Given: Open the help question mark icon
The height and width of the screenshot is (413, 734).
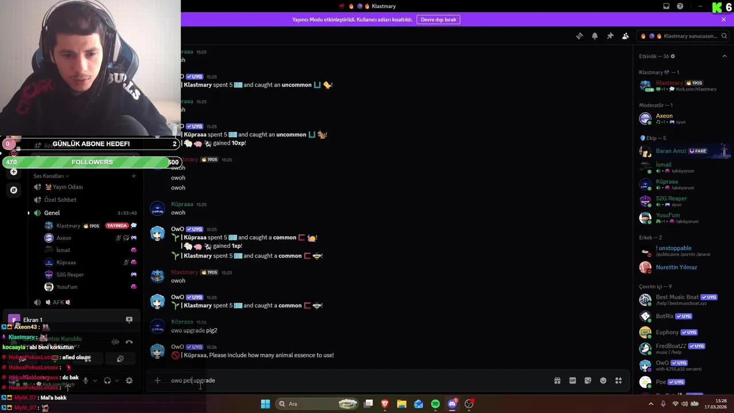Looking at the screenshot, I should (x=680, y=6).
